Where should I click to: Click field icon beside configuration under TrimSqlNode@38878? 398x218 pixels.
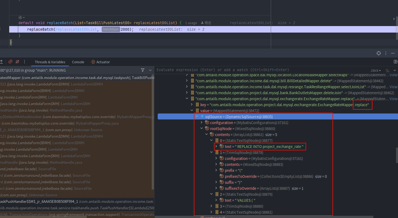click(222, 159)
